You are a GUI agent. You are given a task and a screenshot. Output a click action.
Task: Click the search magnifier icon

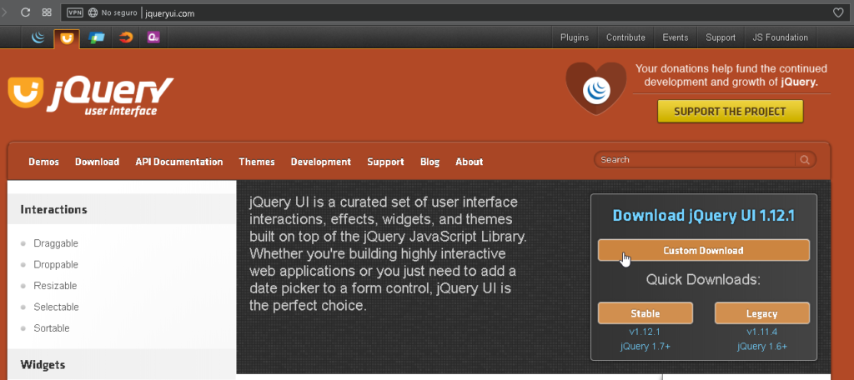[805, 159]
